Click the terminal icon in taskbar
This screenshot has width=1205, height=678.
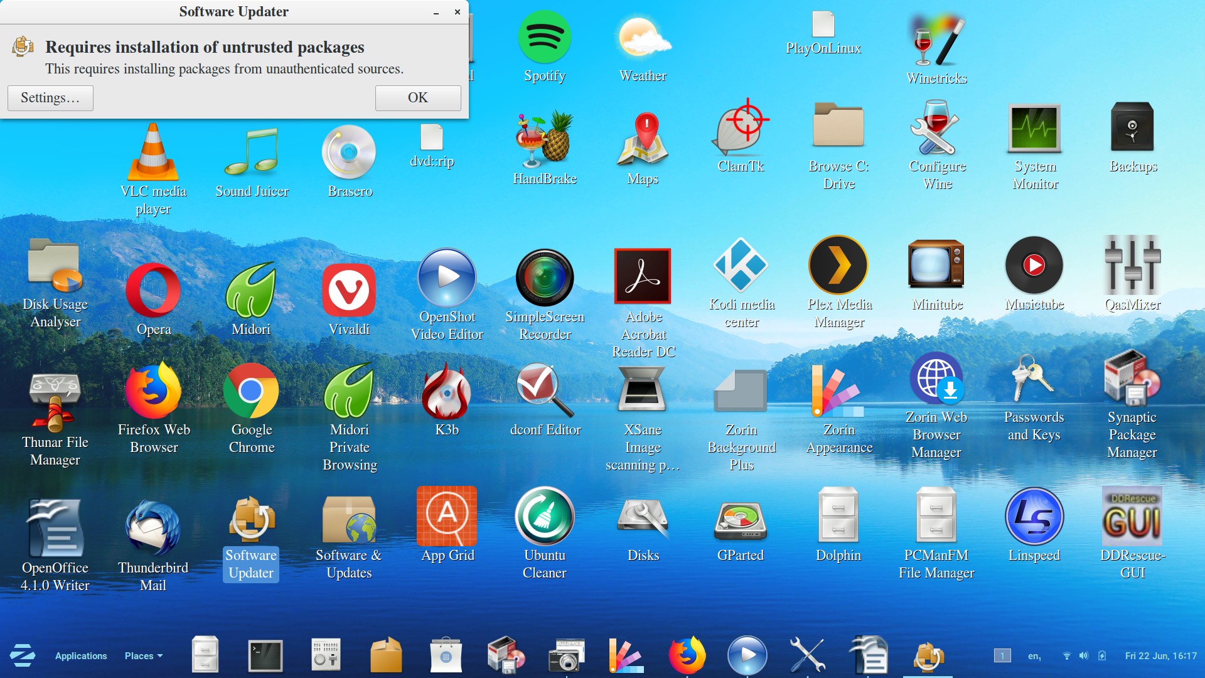[x=265, y=655]
